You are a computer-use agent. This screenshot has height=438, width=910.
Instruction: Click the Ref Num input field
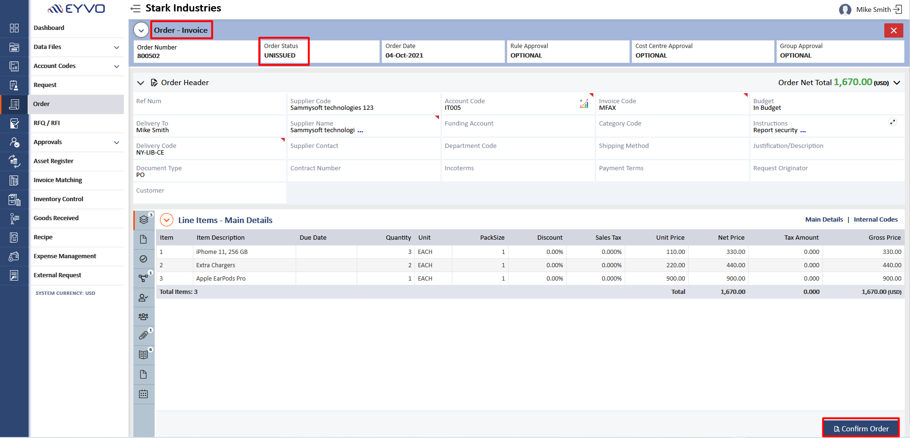(x=210, y=104)
